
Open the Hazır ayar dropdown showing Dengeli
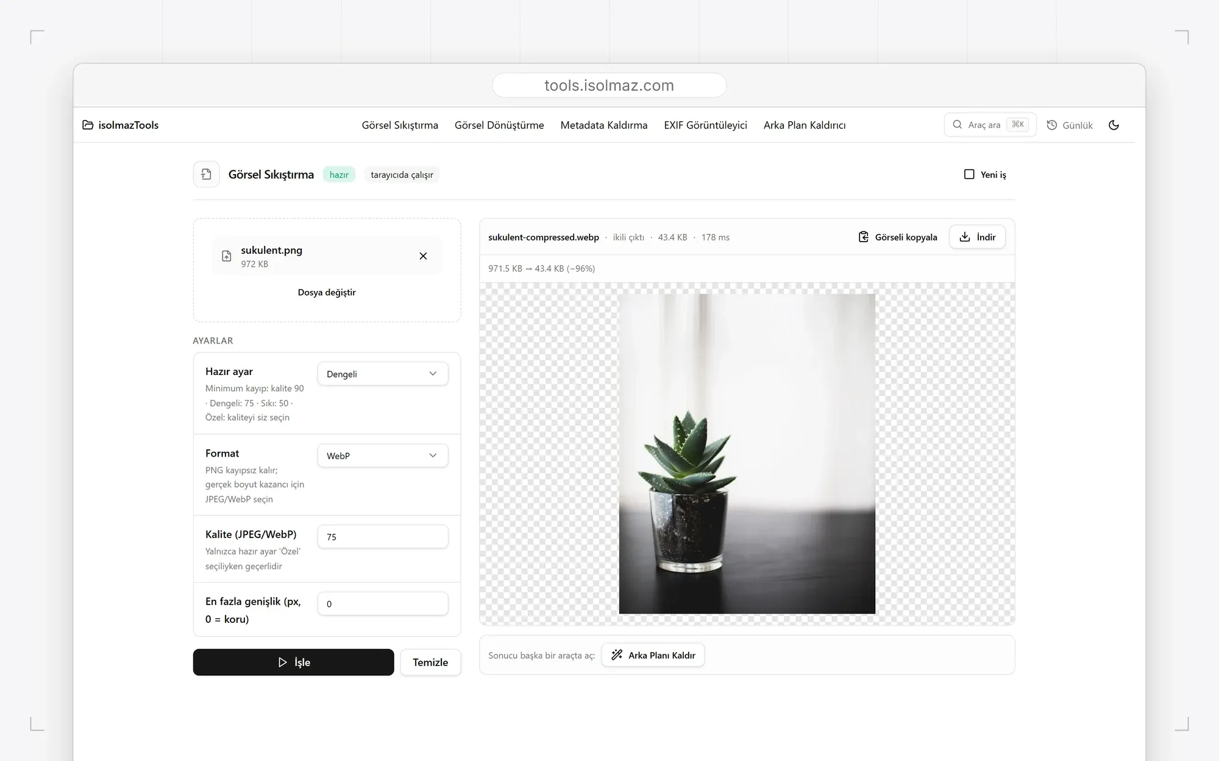pos(383,374)
